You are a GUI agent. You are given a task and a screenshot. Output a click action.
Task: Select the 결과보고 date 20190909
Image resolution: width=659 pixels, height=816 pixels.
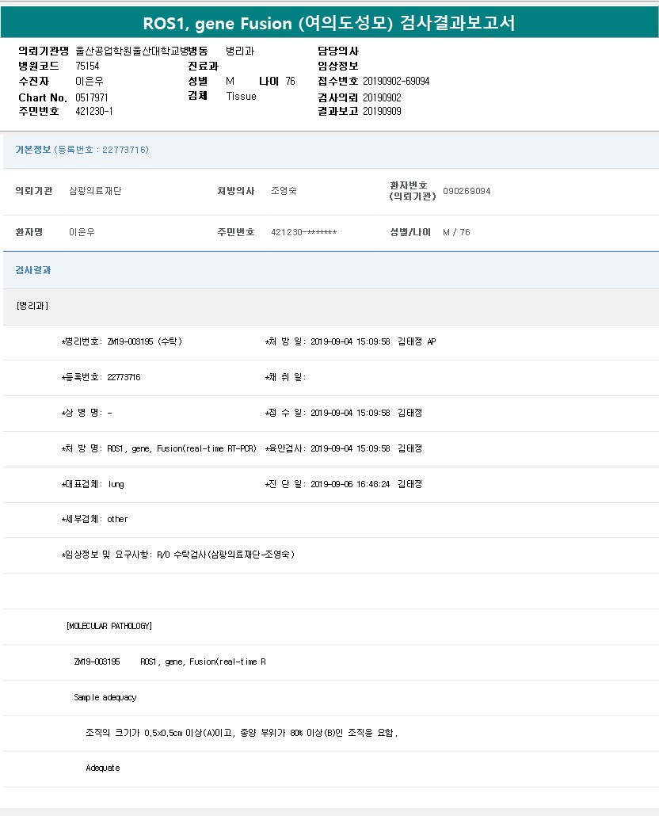(382, 111)
